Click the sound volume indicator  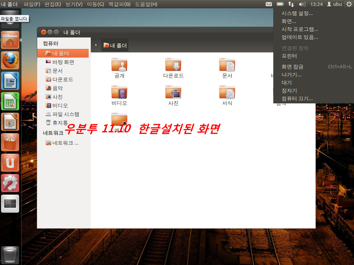pyautogui.click(x=302, y=4)
